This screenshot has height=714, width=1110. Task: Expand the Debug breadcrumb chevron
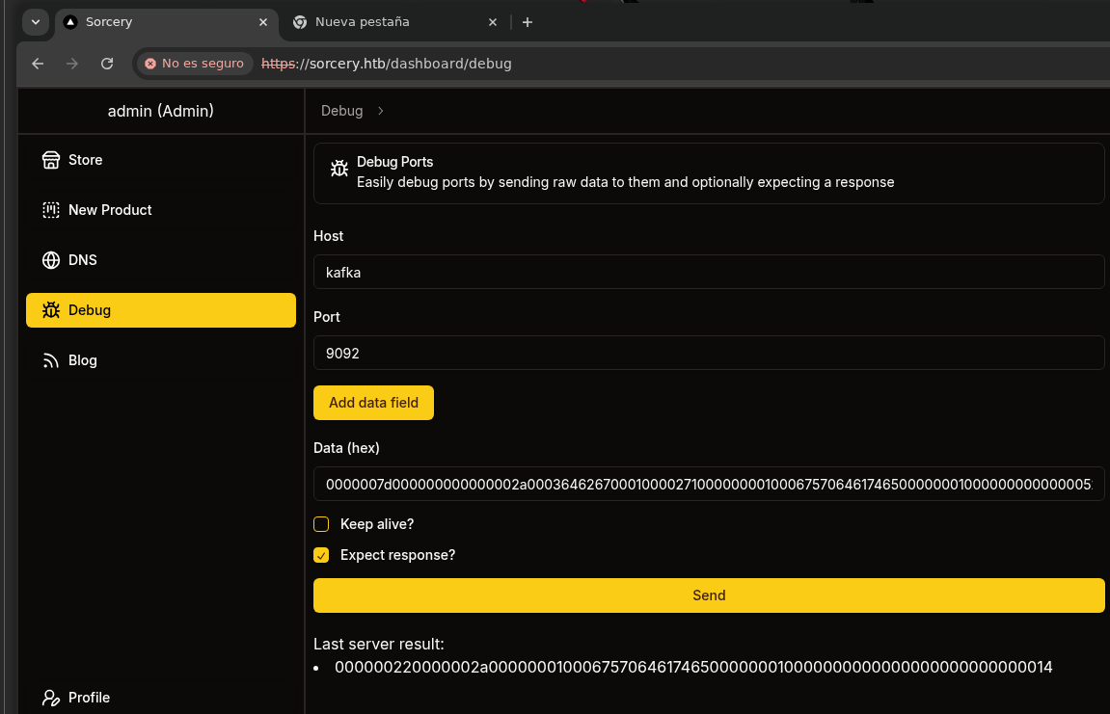(381, 111)
